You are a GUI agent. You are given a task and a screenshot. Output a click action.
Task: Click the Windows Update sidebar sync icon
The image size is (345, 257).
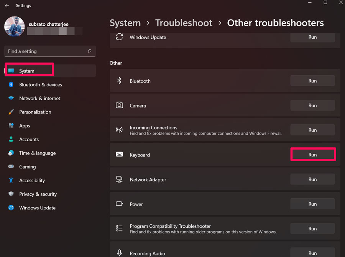click(x=11, y=208)
